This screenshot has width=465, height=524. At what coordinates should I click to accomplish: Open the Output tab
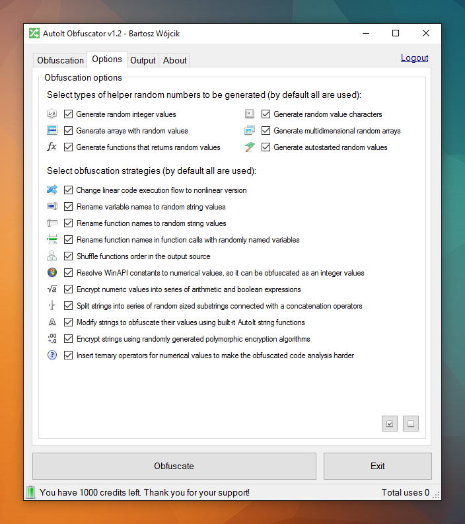[x=143, y=60]
